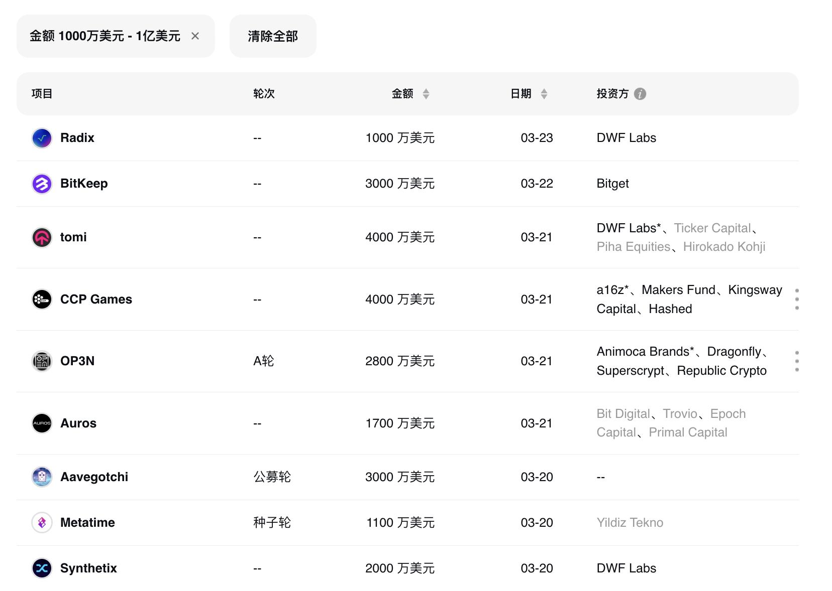Open the 投资方 info tooltip icon

(x=640, y=94)
